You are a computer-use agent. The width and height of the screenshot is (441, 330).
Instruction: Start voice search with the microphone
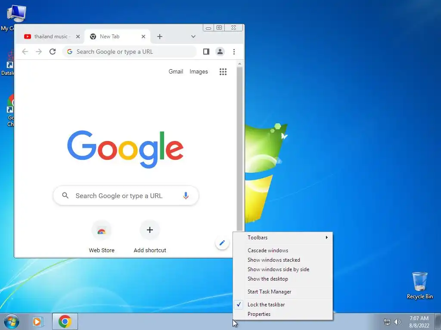186,196
